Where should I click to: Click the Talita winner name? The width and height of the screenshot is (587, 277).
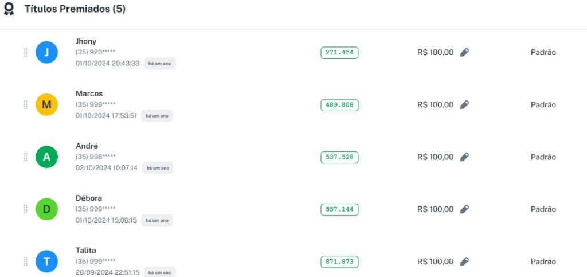pos(86,251)
